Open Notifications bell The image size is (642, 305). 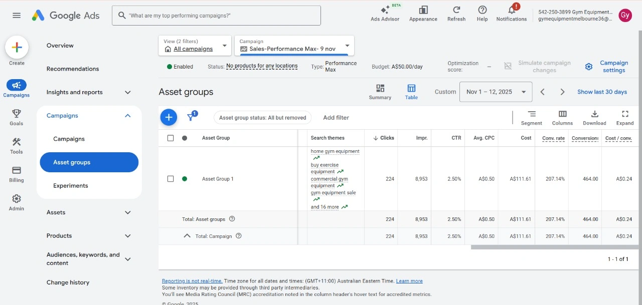[x=512, y=14]
